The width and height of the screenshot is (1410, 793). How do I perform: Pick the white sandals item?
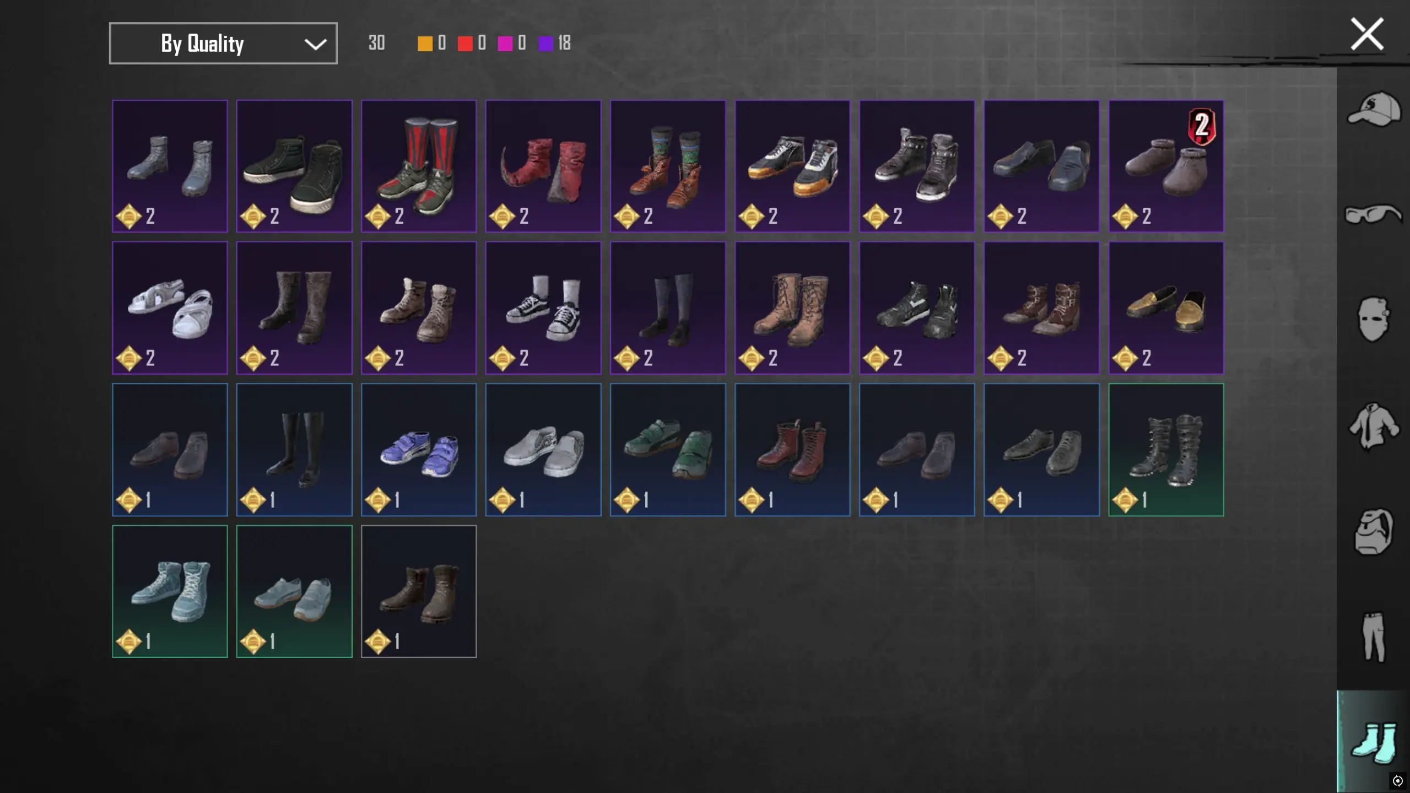[x=170, y=308]
